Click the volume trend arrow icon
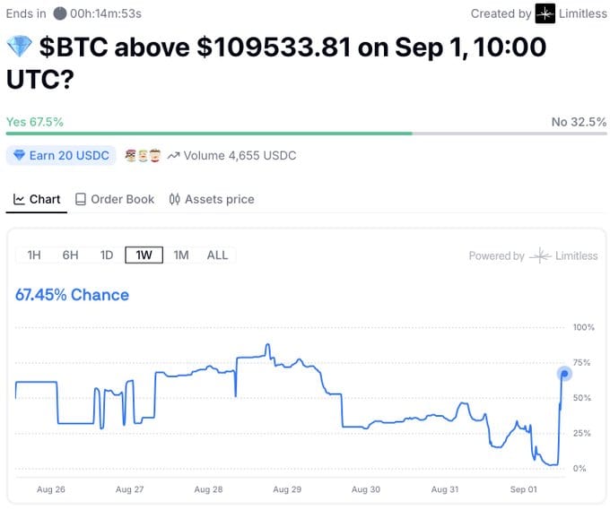The width and height of the screenshot is (610, 510). tap(173, 155)
